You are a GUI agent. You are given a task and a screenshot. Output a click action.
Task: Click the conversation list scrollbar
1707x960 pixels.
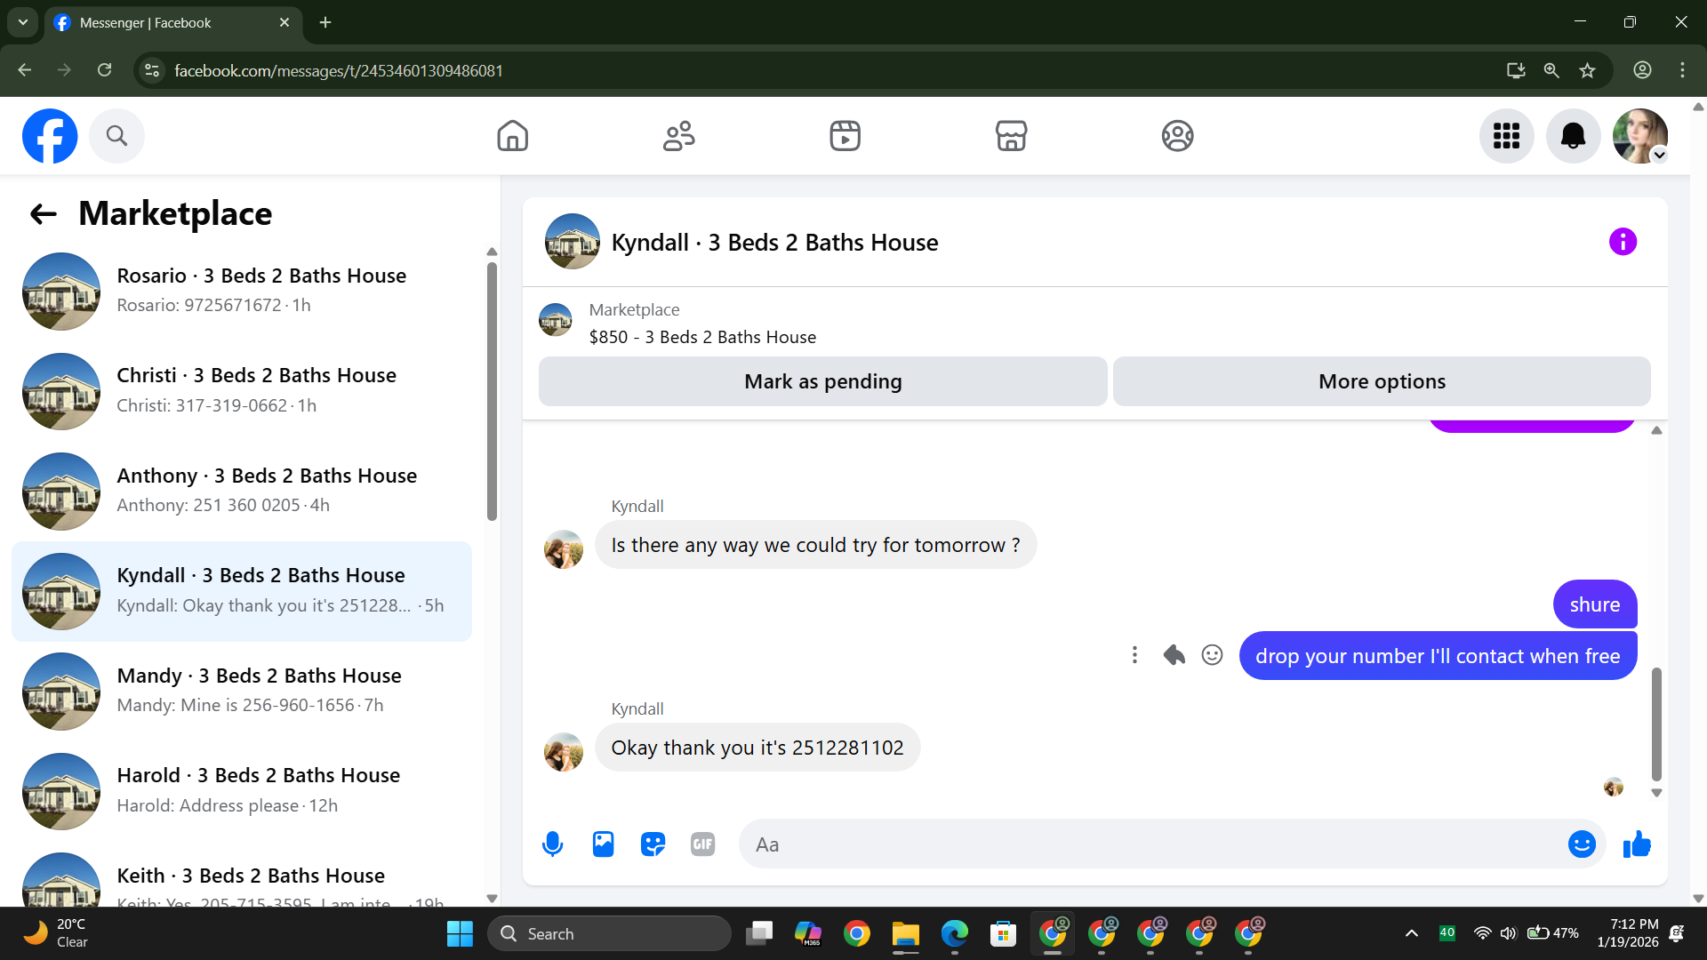(492, 391)
